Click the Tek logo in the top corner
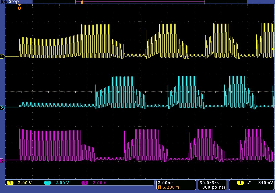 click(4, 2)
